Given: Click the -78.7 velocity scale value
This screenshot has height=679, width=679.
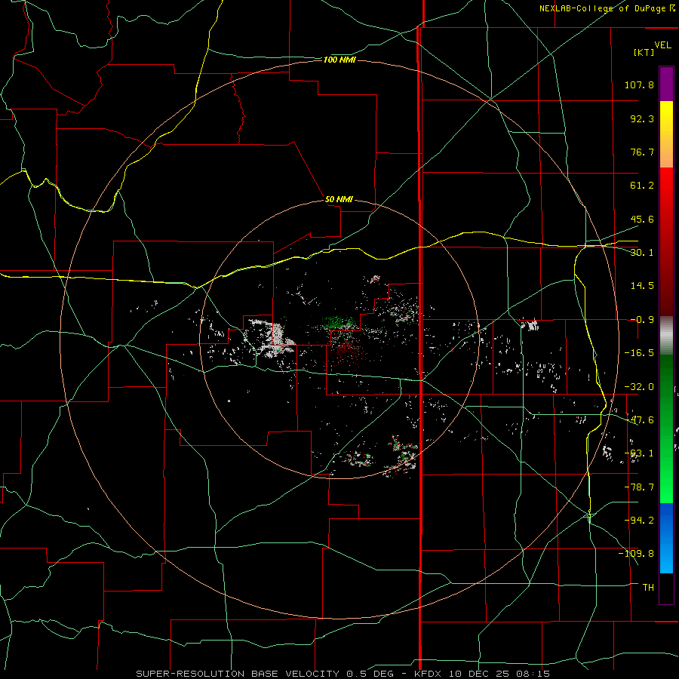Looking at the screenshot, I should 639,487.
